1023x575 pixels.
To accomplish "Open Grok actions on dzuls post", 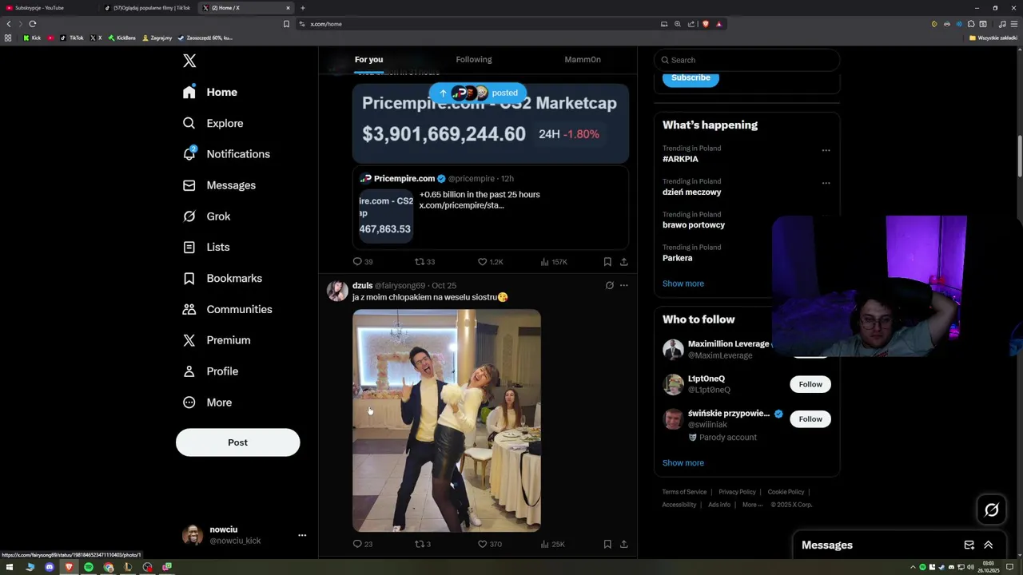I will pos(609,285).
